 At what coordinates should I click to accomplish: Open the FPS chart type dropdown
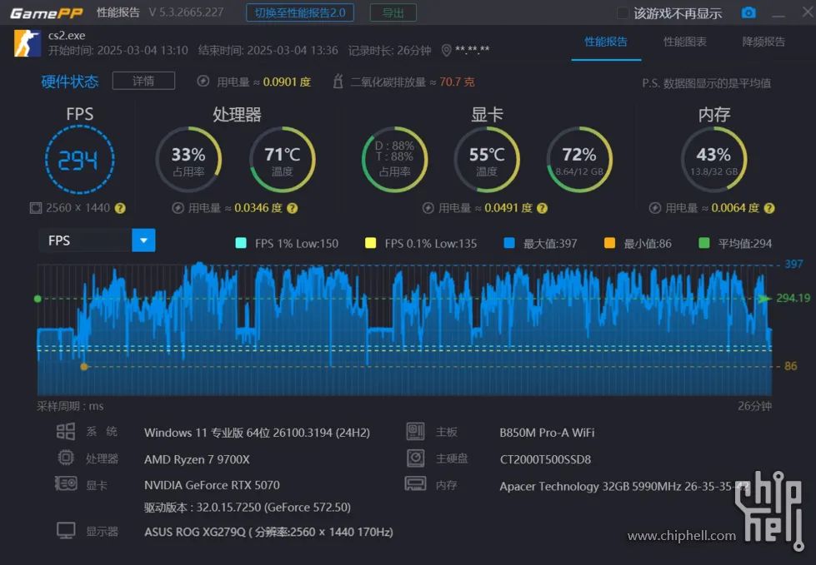[143, 240]
